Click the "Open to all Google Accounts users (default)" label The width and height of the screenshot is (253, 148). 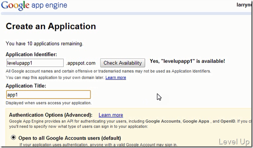point(70,138)
